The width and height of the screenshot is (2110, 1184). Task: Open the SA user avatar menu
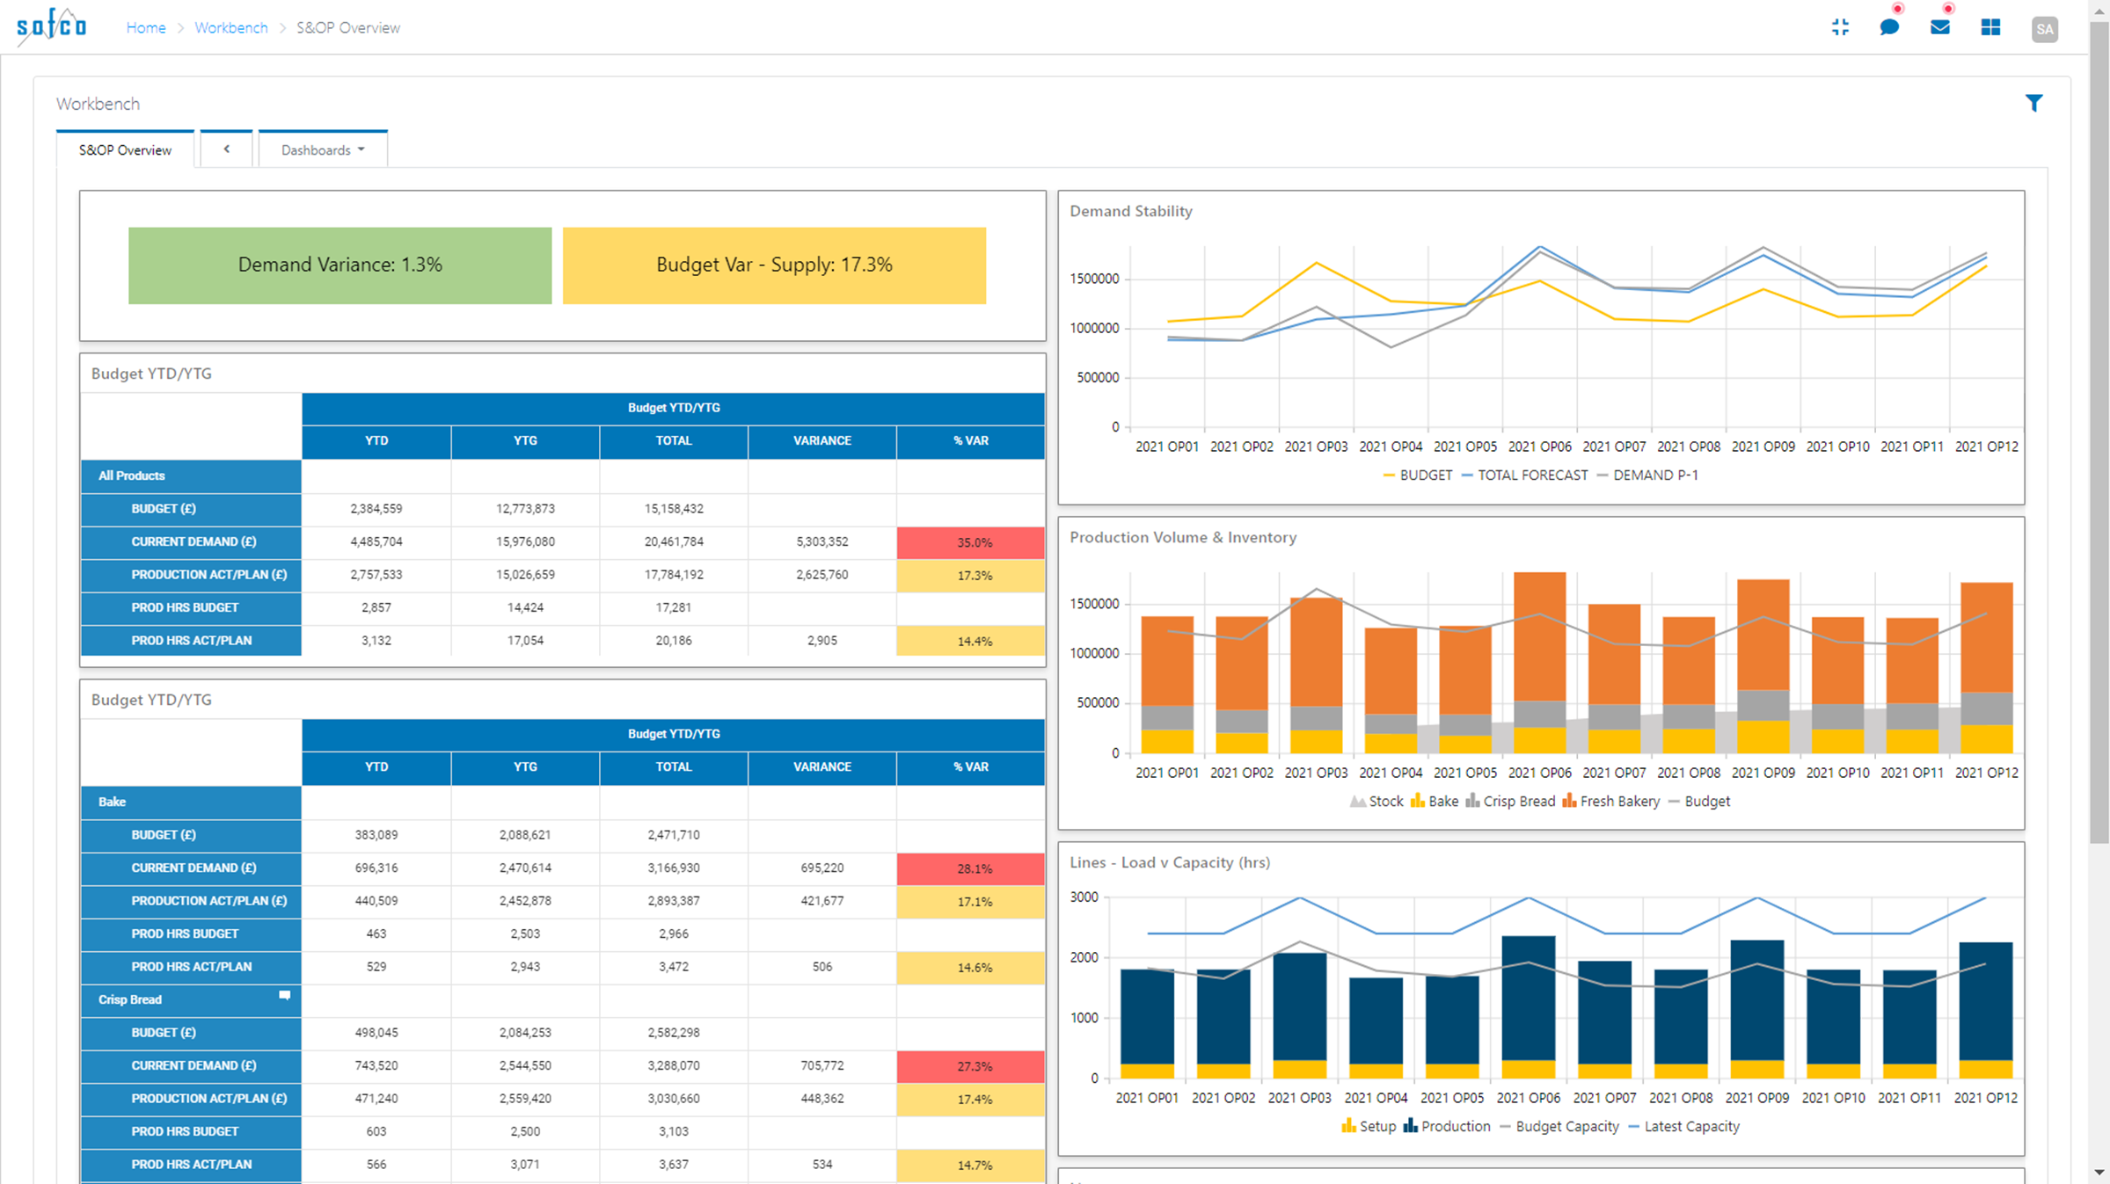coord(2044,29)
